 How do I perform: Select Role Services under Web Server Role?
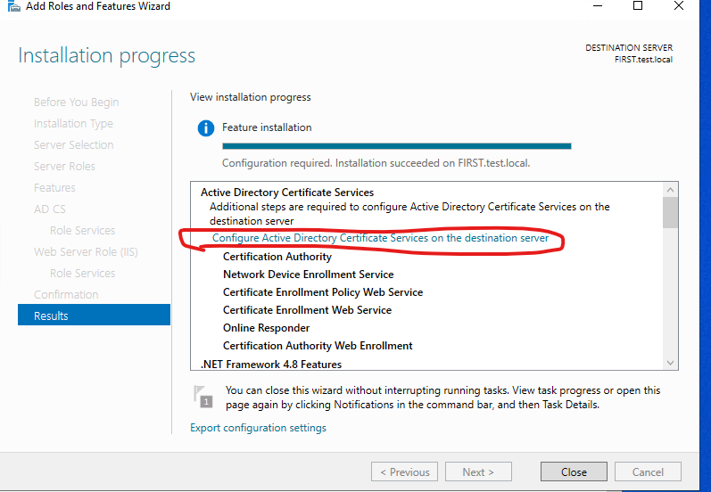pyautogui.click(x=83, y=273)
